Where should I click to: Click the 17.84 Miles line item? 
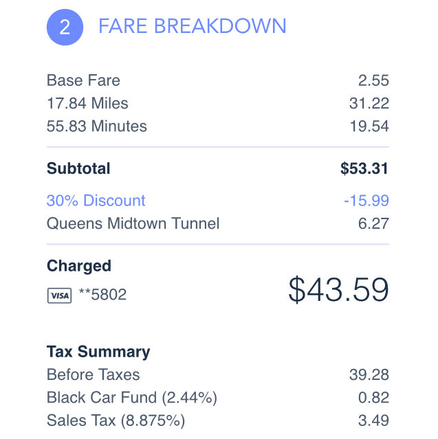pyautogui.click(x=87, y=103)
